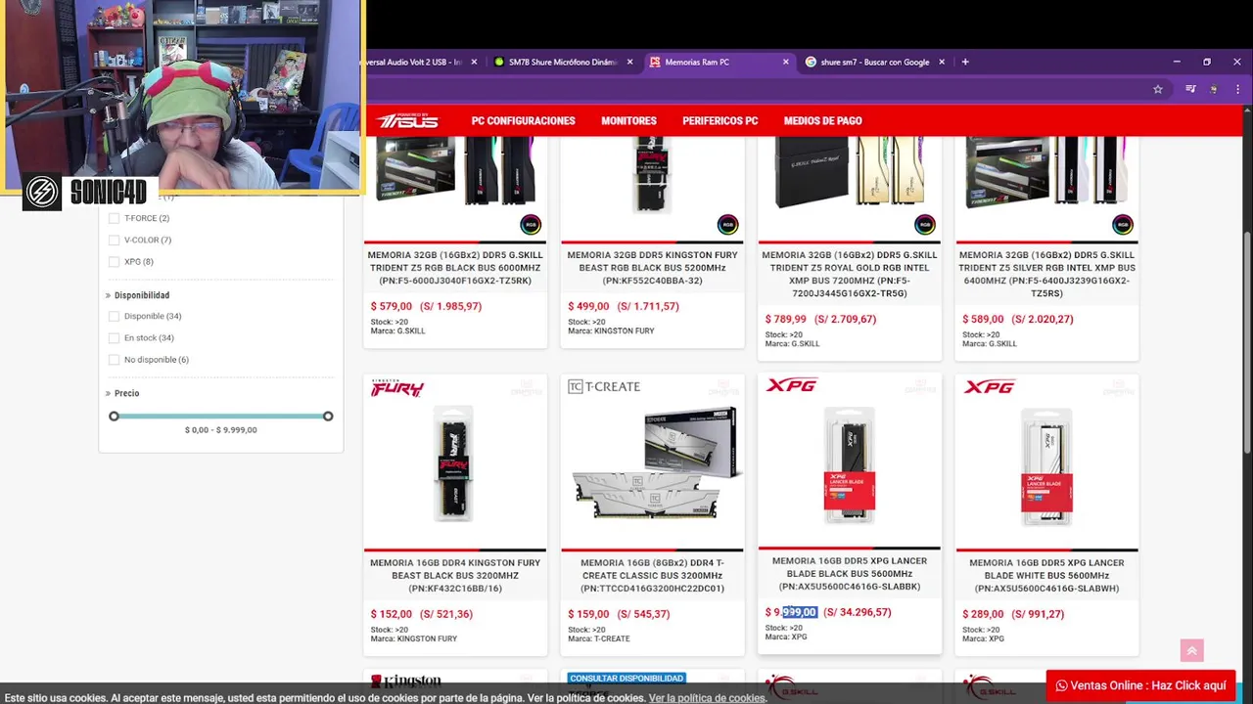
Task: Open the MEDIOS DE PAGO menu
Action: [822, 120]
